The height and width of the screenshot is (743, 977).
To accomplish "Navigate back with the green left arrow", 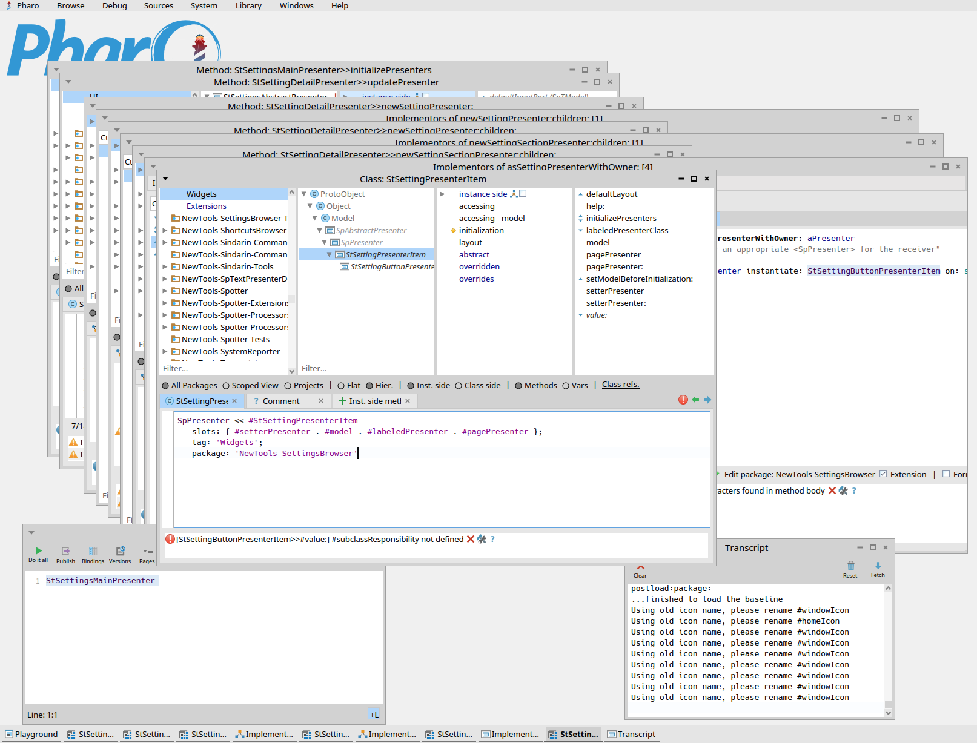I will pyautogui.click(x=695, y=400).
